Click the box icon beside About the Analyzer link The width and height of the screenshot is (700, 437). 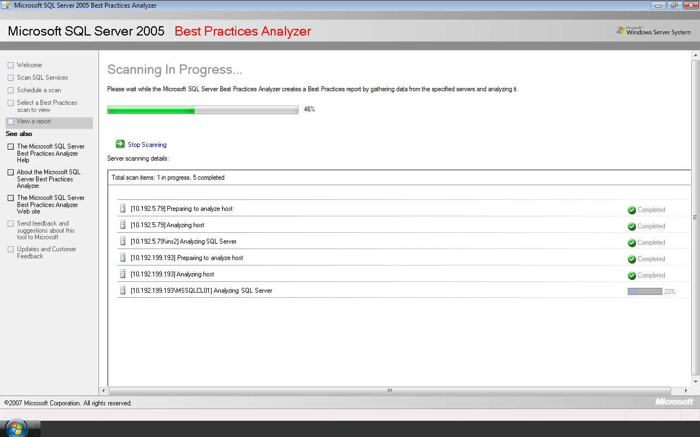10,172
